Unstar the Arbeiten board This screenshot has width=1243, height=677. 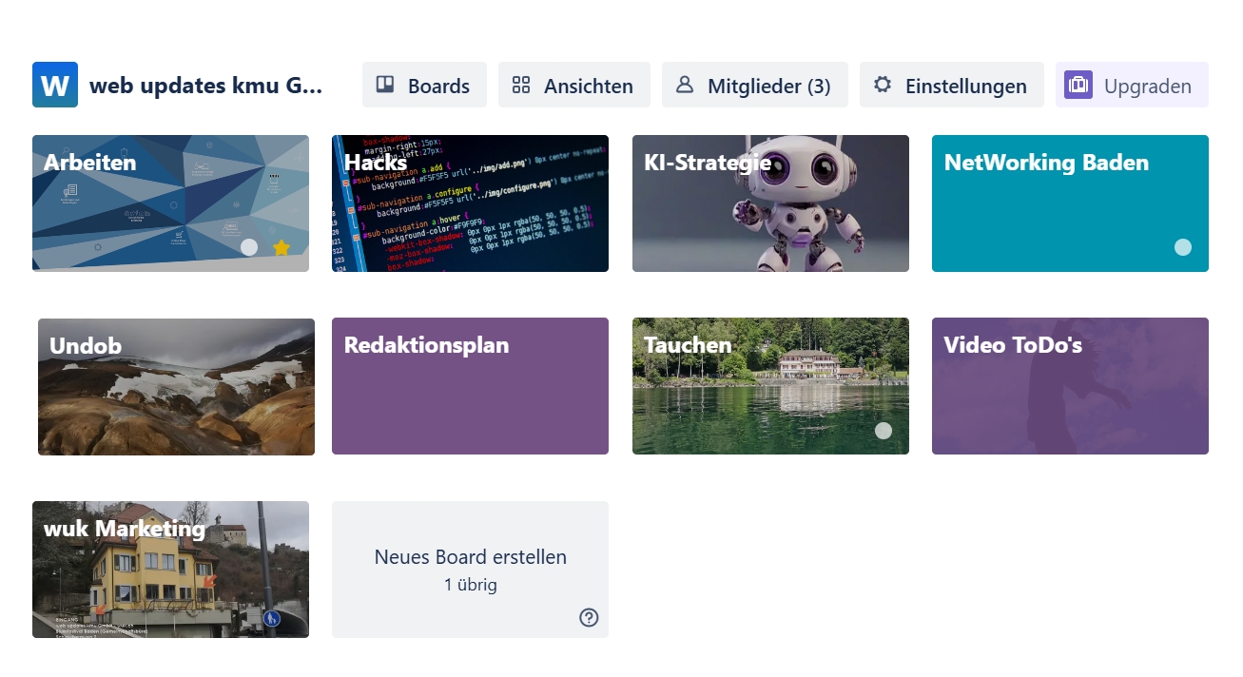281,247
